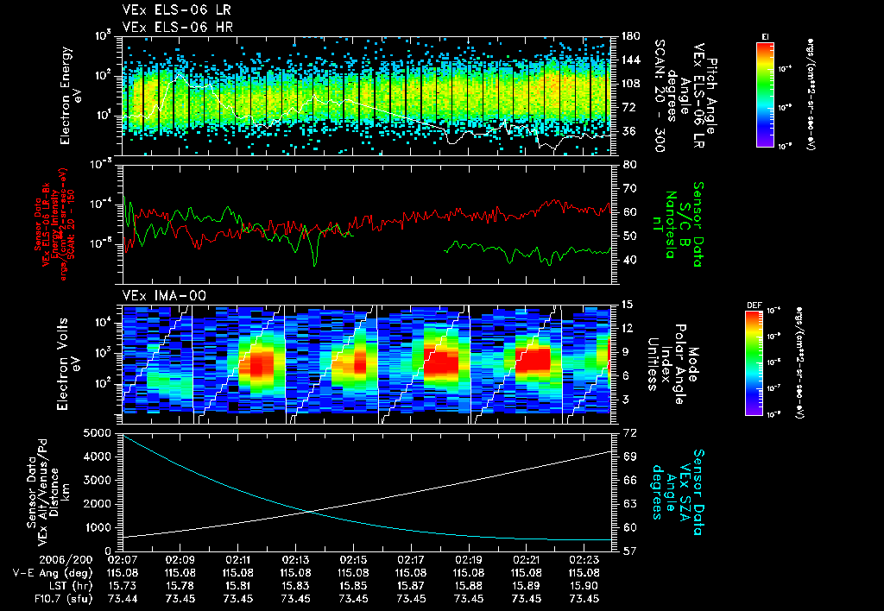884x611 pixels.
Task: Click the 02:11 time tick label
Action: (238, 560)
